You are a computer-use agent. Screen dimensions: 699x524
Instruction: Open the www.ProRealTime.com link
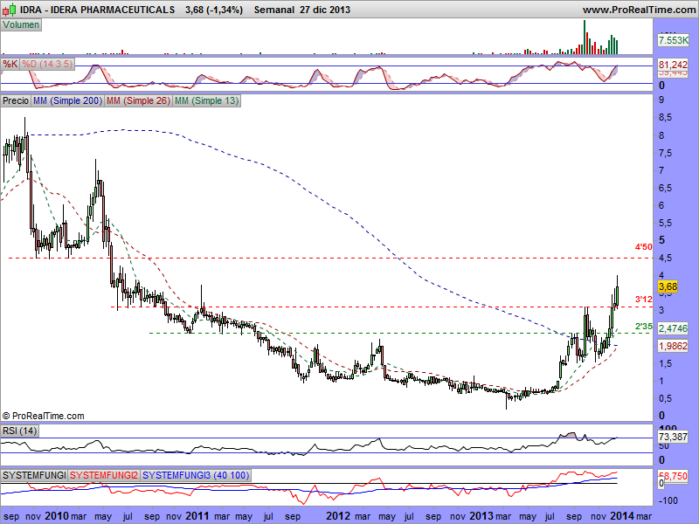click(x=639, y=10)
